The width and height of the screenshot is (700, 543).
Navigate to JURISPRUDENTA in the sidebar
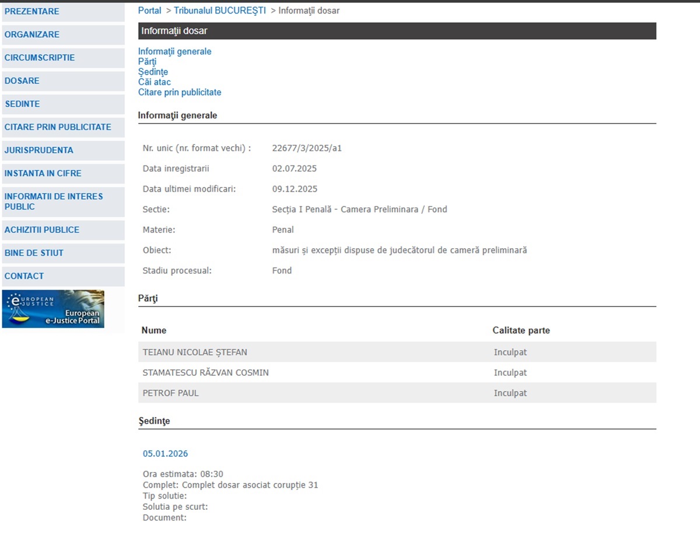coord(39,150)
